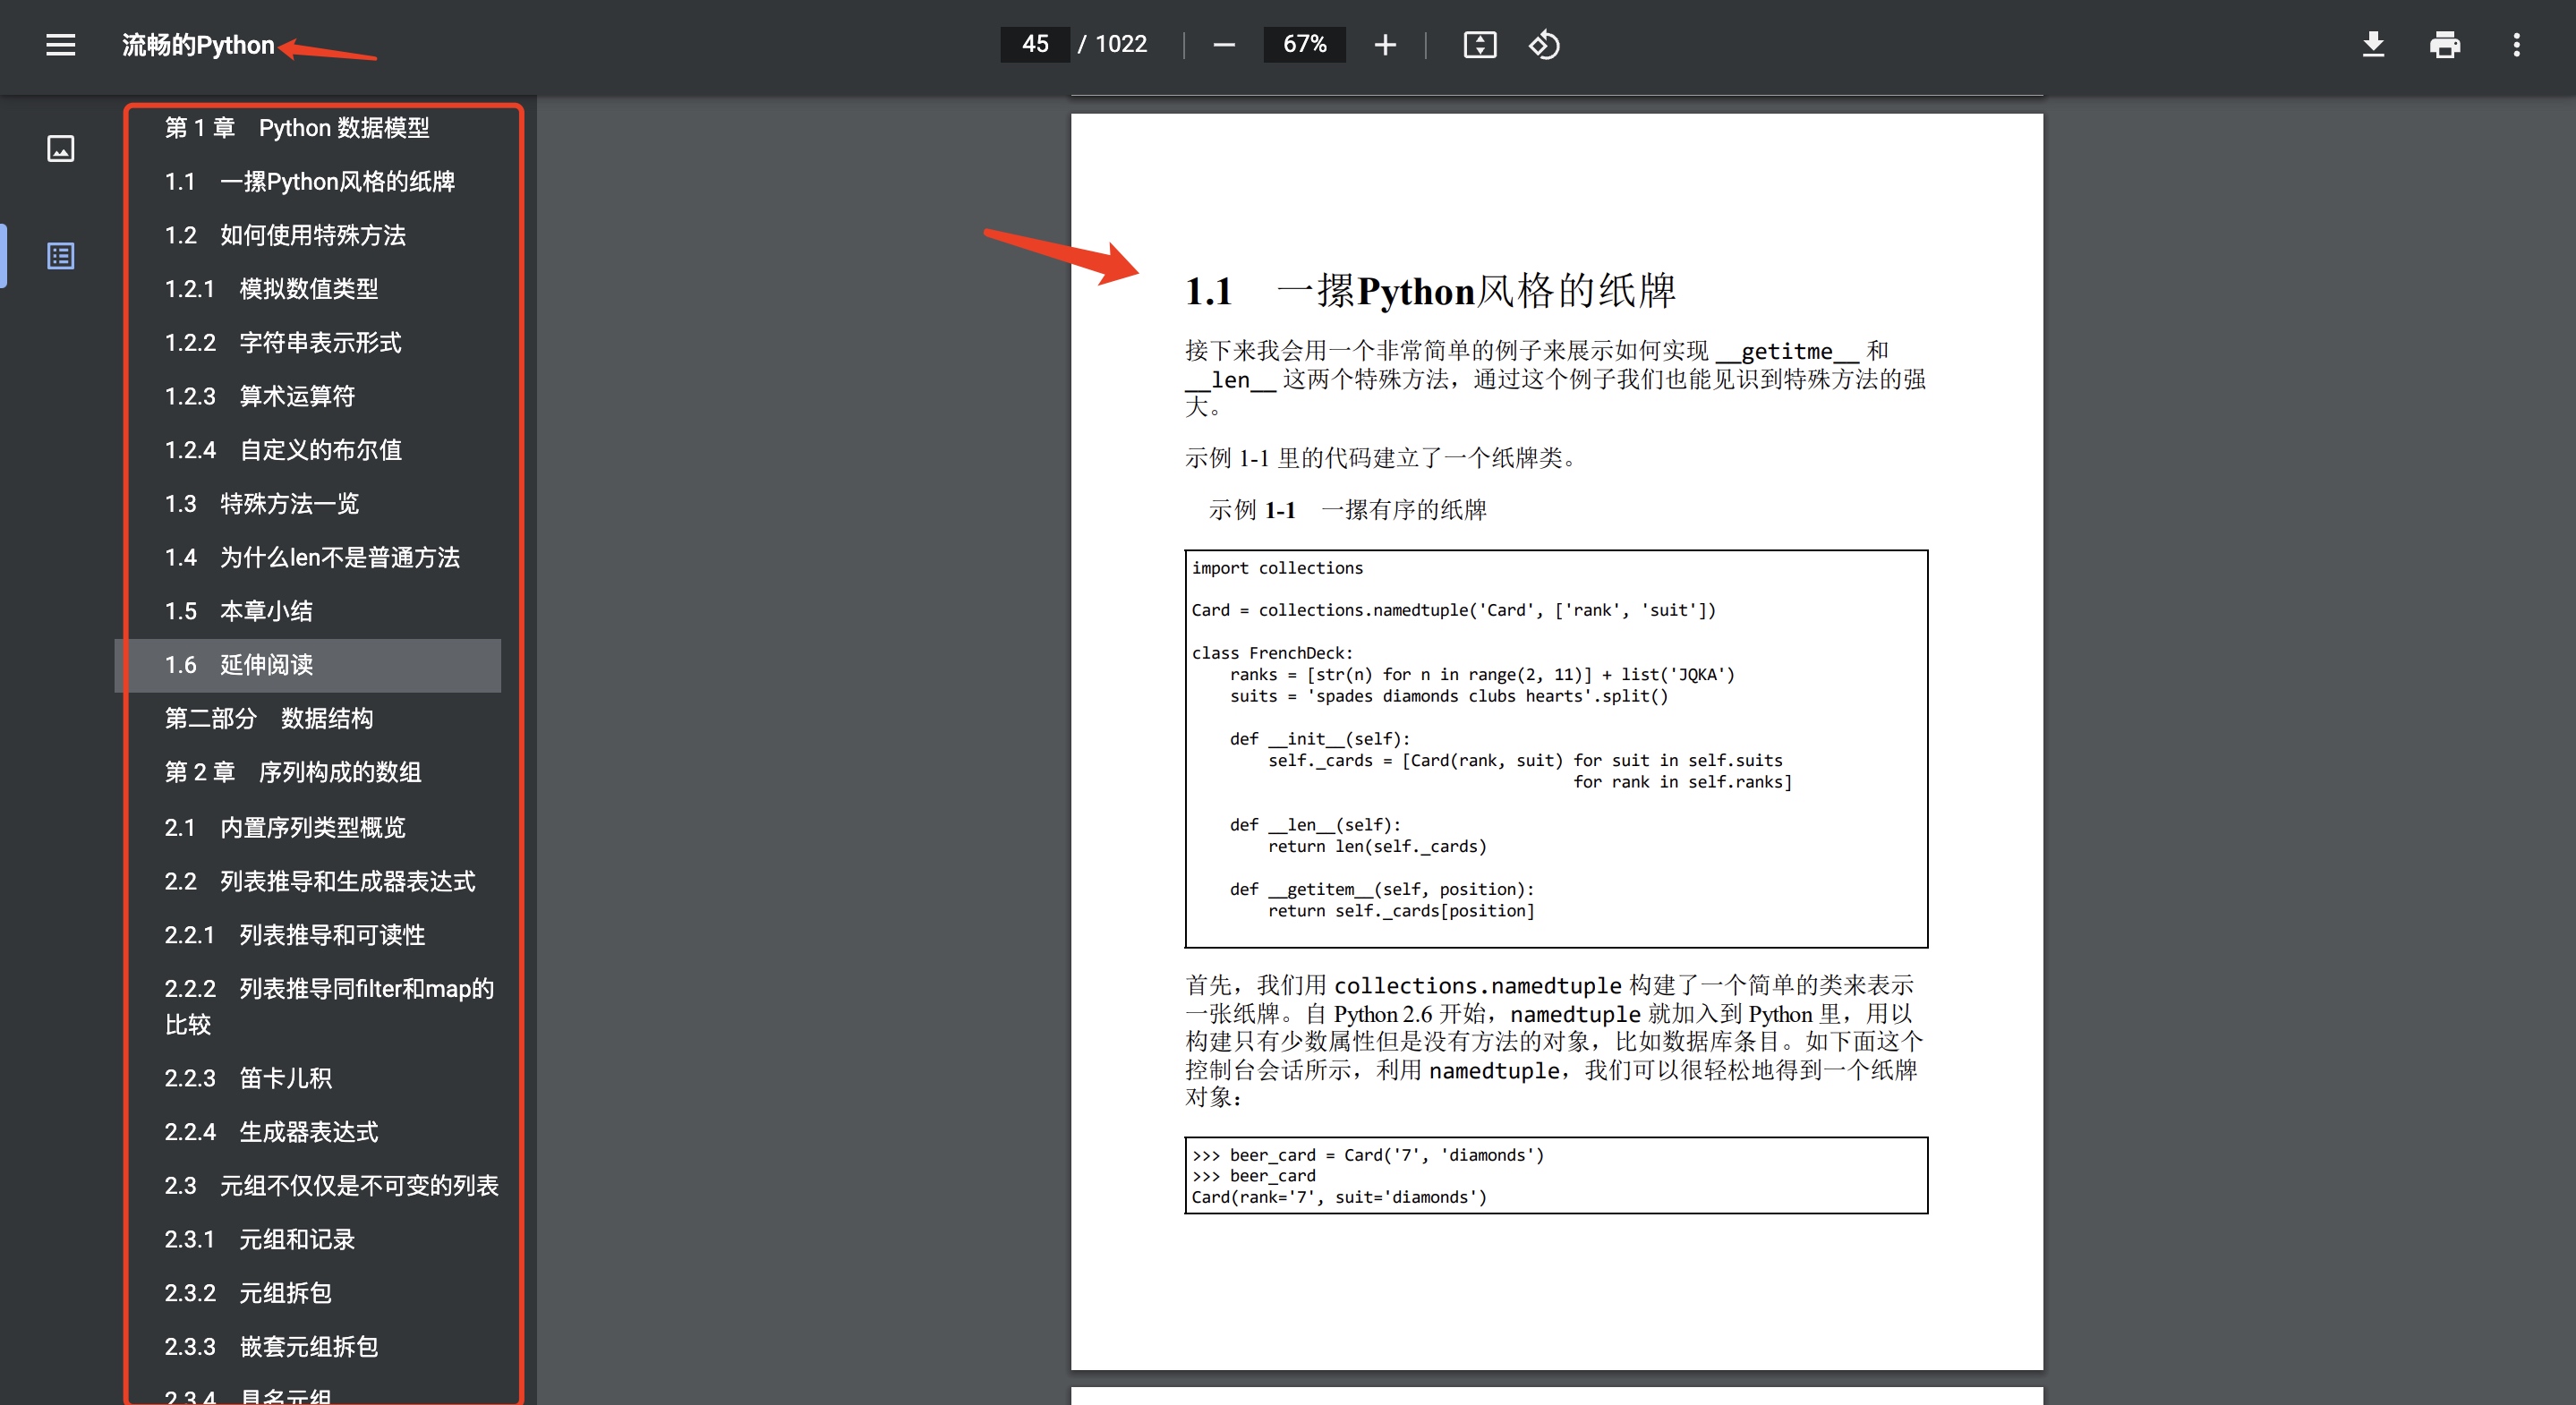Click the page number input field
This screenshot has height=1405, width=2576.
1034,45
